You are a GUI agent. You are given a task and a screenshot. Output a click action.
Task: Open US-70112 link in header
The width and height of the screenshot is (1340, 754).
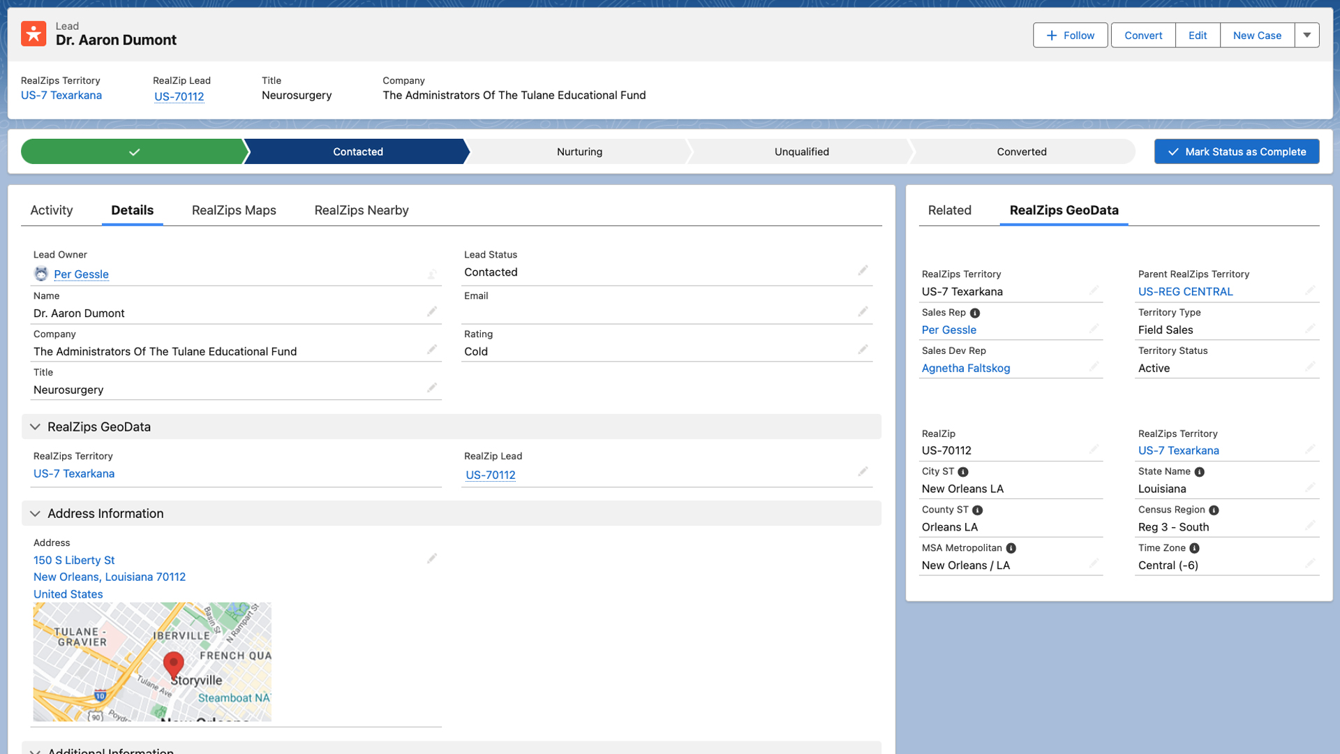pyautogui.click(x=179, y=96)
